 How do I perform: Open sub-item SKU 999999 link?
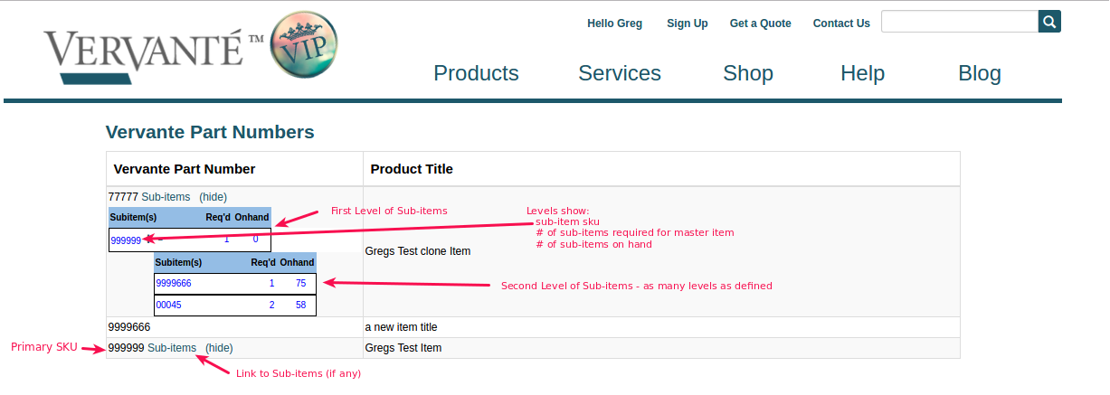point(126,240)
